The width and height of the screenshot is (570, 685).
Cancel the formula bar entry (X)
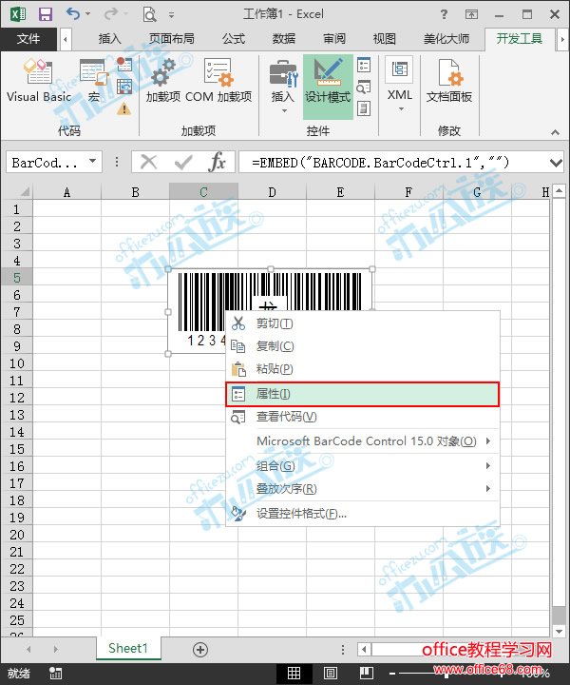coord(148,163)
